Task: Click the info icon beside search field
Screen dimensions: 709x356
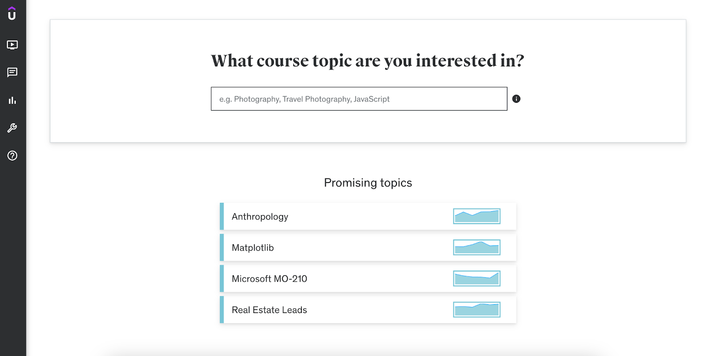Action: [x=516, y=99]
